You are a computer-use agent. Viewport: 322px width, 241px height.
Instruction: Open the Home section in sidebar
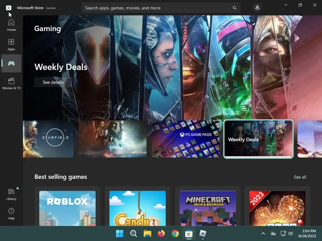tap(11, 25)
